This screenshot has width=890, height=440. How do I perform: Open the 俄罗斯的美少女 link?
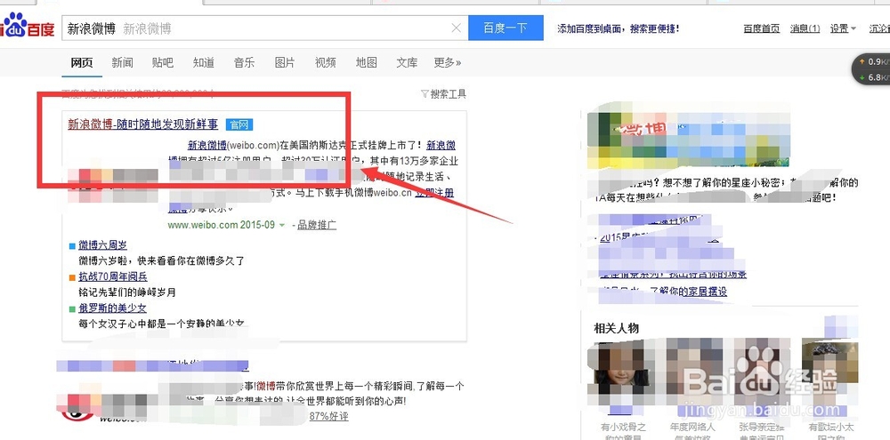coord(112,309)
